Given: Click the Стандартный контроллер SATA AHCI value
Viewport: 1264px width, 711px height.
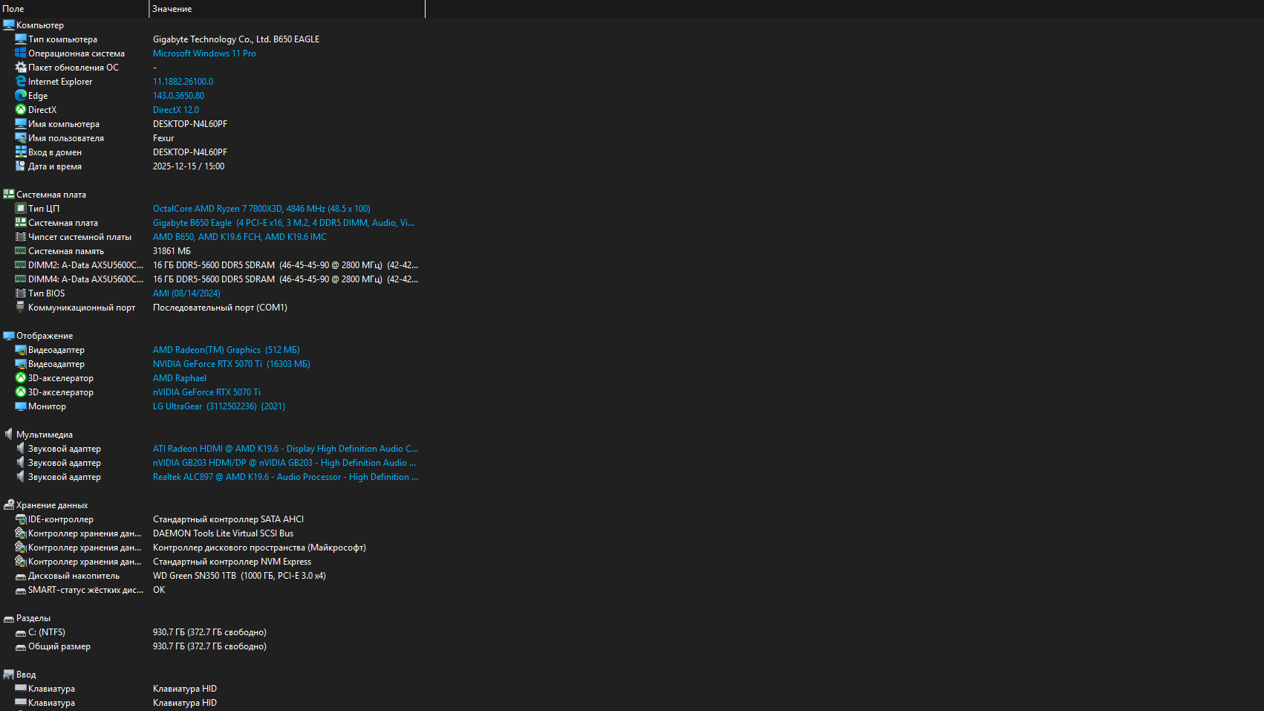Looking at the screenshot, I should pyautogui.click(x=228, y=519).
